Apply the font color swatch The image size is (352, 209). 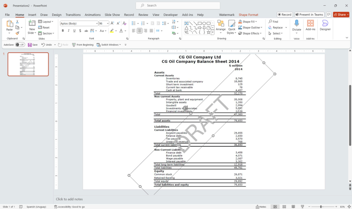coord(121,31)
